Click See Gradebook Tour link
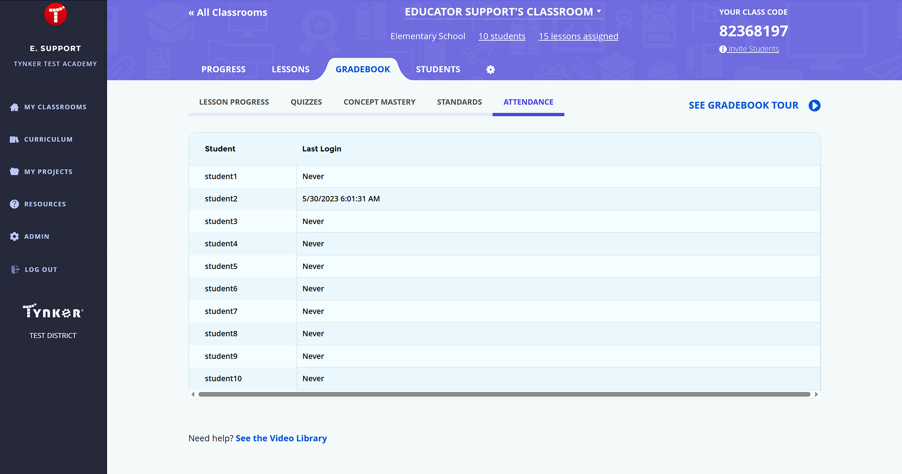This screenshot has width=902, height=474. [x=743, y=105]
